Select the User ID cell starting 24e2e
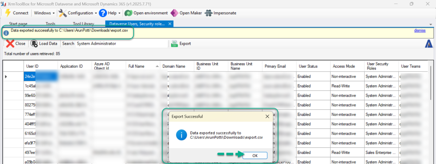Image resolution: width=436 pixels, height=164 pixels. (41, 76)
